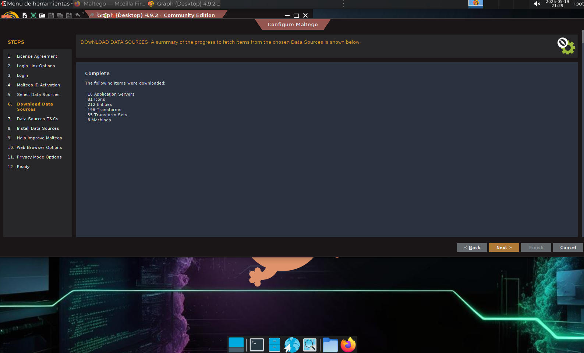Open the terminal from the dock
The image size is (584, 353).
coord(256,345)
